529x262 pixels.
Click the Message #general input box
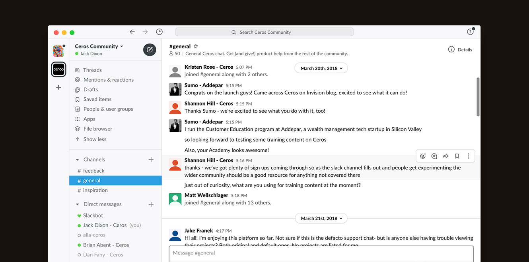321,253
